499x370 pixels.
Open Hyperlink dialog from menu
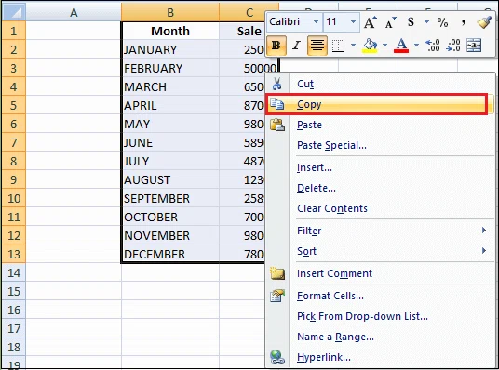(380, 357)
